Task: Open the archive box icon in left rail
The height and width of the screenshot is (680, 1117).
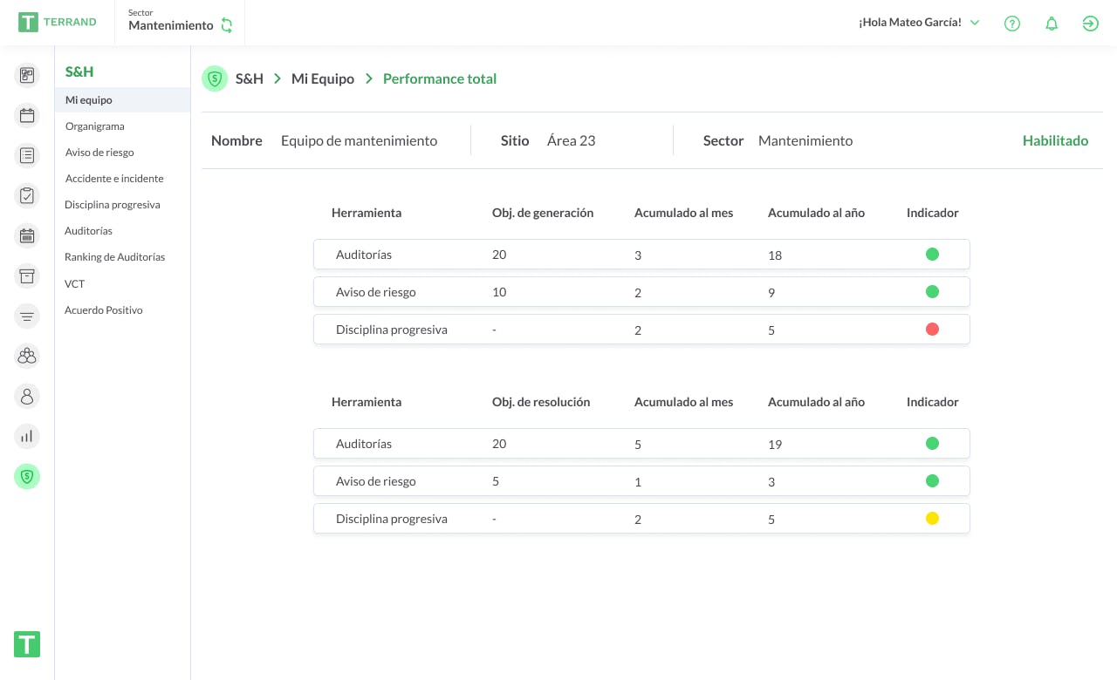Action: [x=27, y=275]
